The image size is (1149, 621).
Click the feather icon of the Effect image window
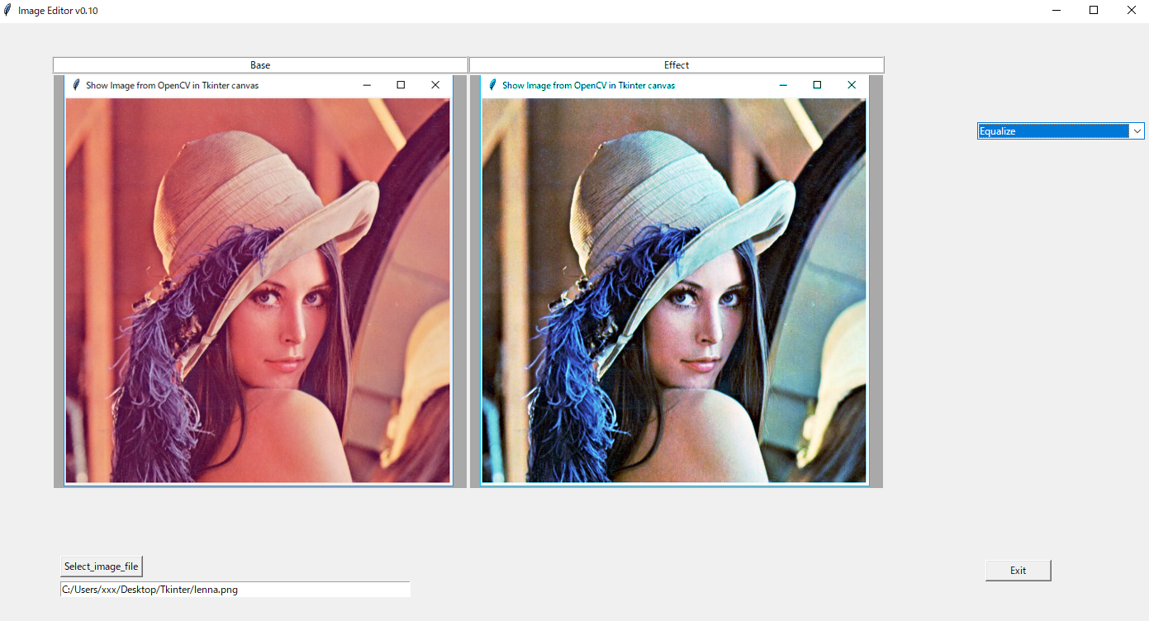tap(493, 85)
